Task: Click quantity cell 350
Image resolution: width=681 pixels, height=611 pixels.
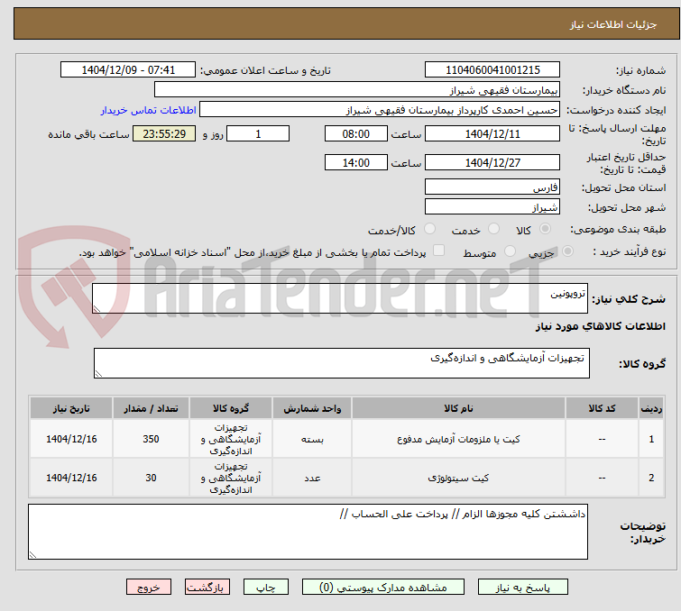Action: (151, 439)
